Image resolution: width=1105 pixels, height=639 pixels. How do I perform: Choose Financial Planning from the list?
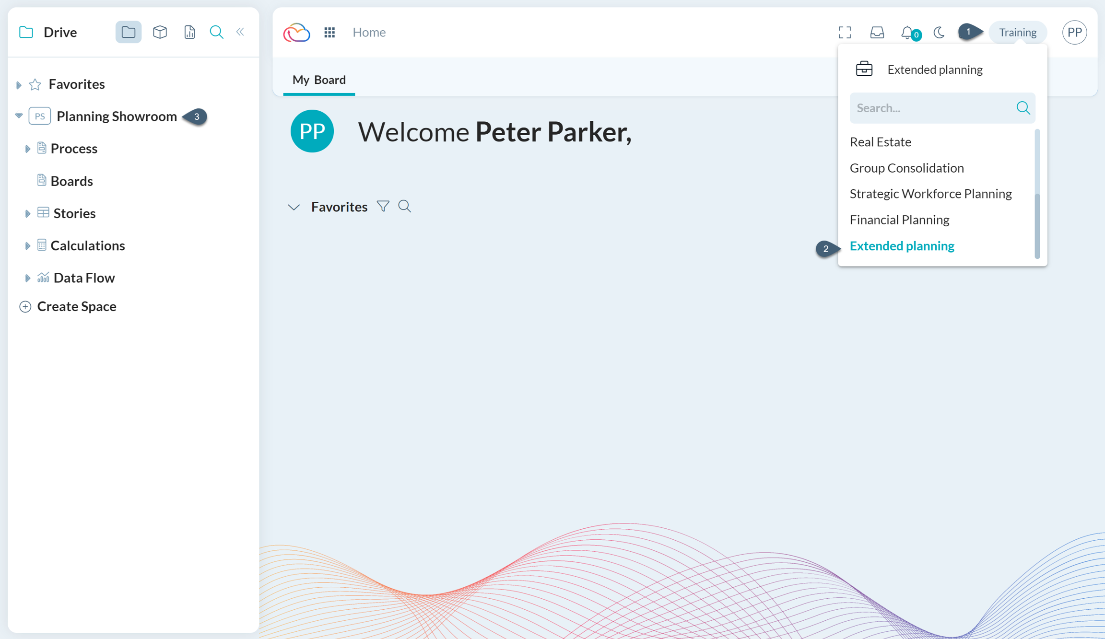tap(899, 220)
